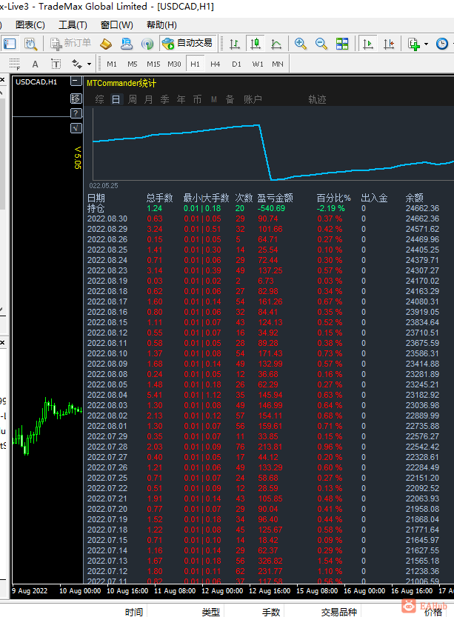Click the question mark help button

pyautogui.click(x=76, y=113)
